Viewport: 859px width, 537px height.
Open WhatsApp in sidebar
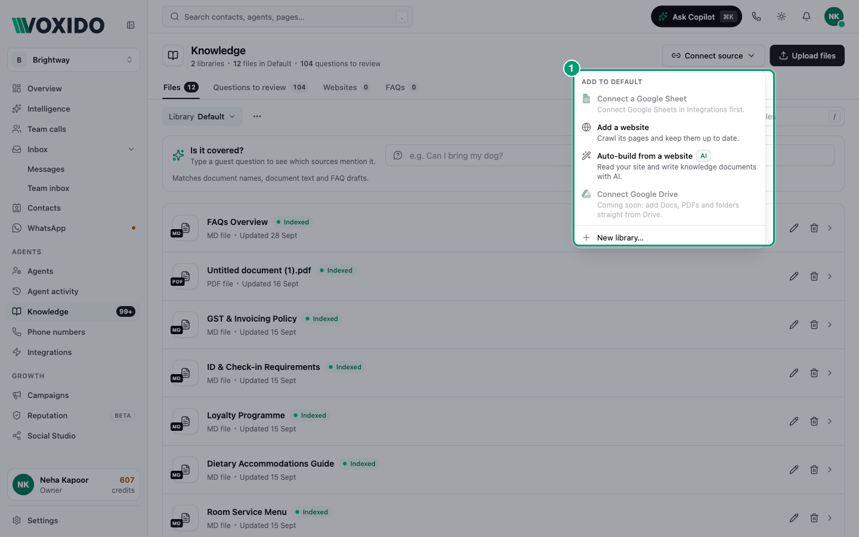pyautogui.click(x=74, y=228)
